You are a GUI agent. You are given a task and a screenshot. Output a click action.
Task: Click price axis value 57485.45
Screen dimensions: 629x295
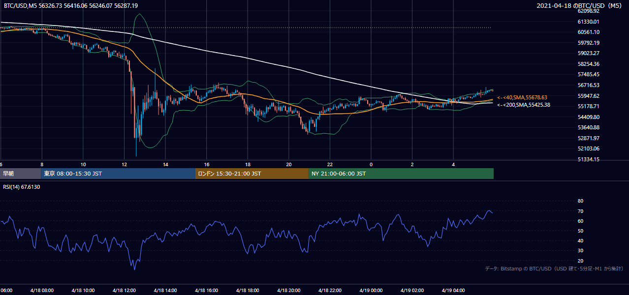point(588,75)
